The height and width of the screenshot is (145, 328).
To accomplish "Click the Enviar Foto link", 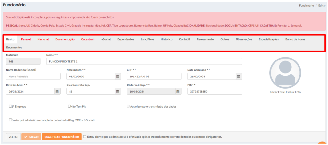I will 277,92.
